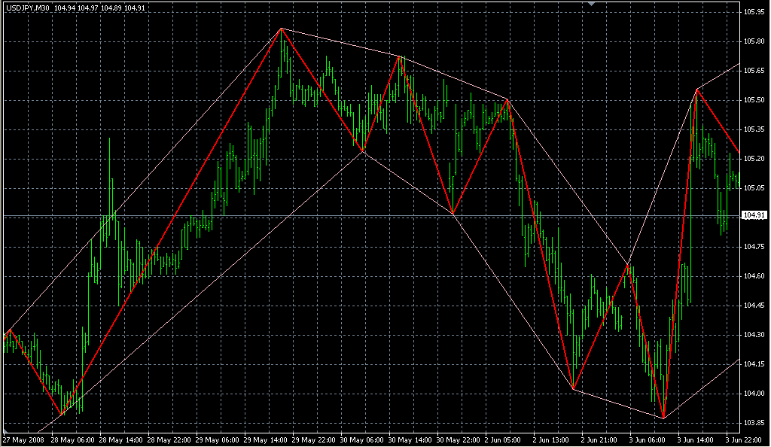
Task: Click the red zigzag peak above 30 May 14:00
Action: coord(400,56)
